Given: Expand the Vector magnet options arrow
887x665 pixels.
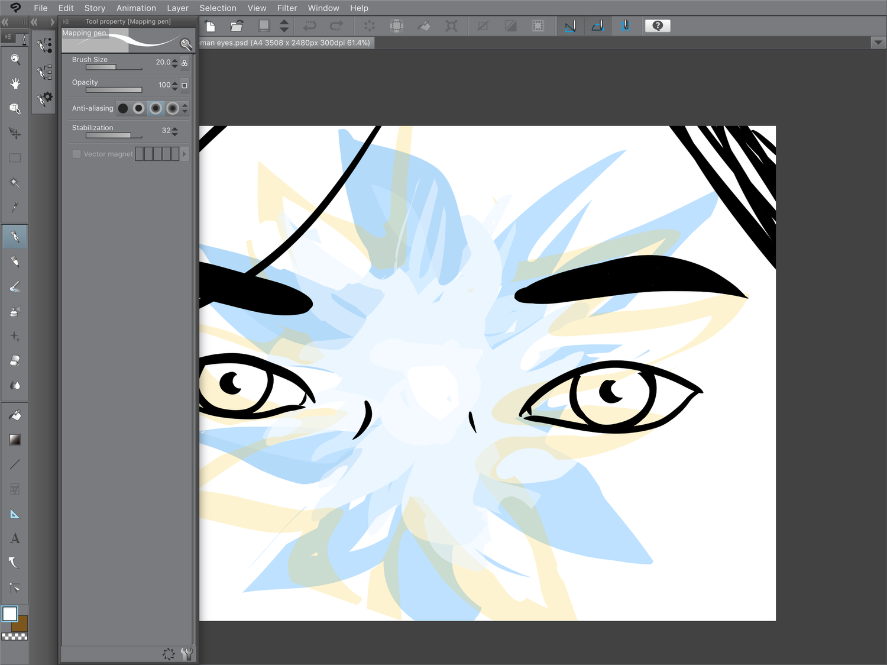Looking at the screenshot, I should (184, 154).
